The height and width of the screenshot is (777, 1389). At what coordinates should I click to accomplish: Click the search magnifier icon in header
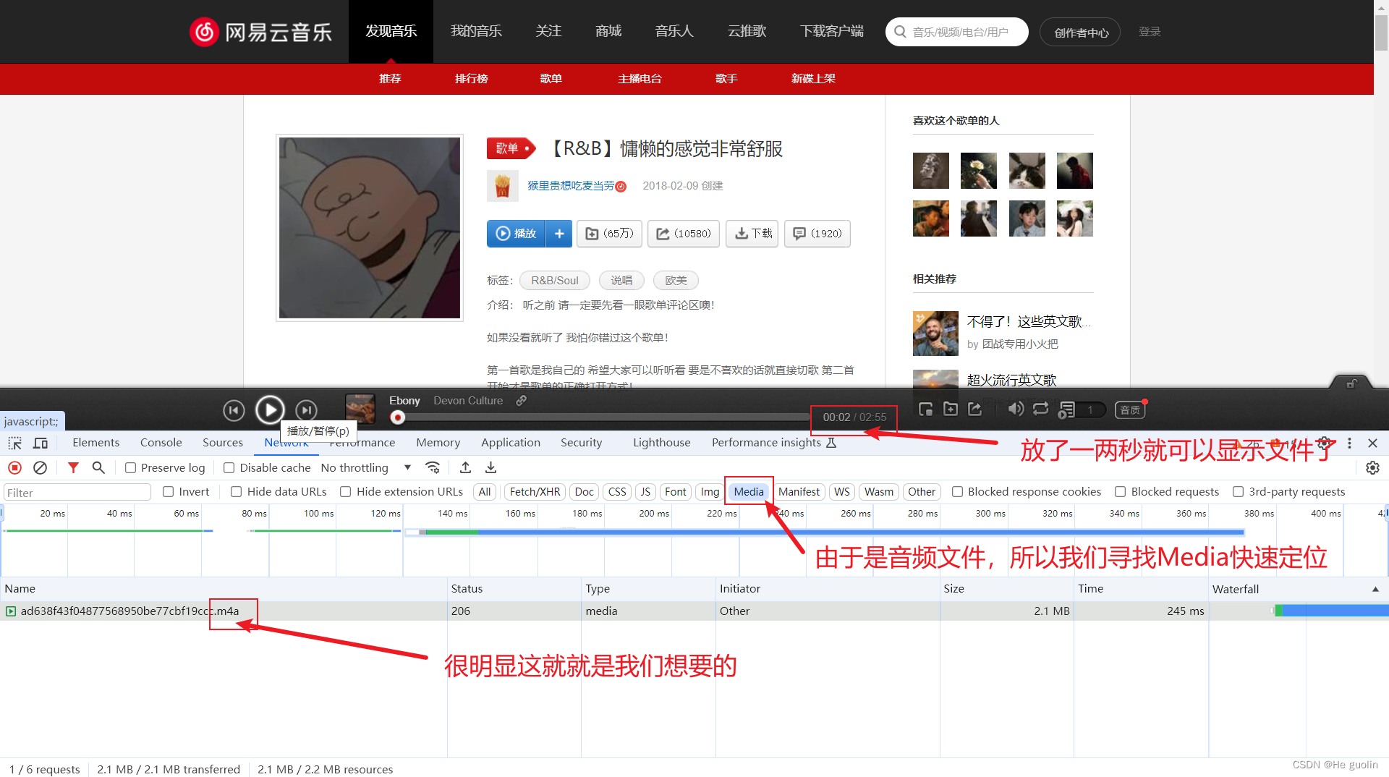click(900, 32)
